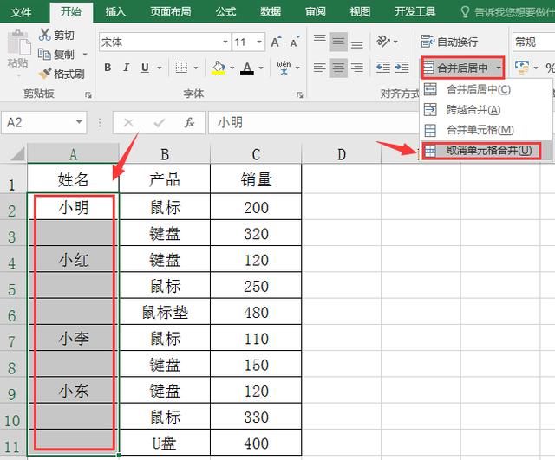Switch to the 视图 View tab

[x=360, y=11]
